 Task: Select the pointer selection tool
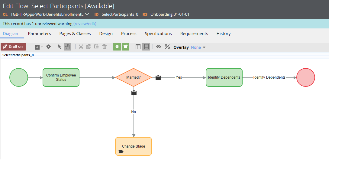[x=59, y=47]
